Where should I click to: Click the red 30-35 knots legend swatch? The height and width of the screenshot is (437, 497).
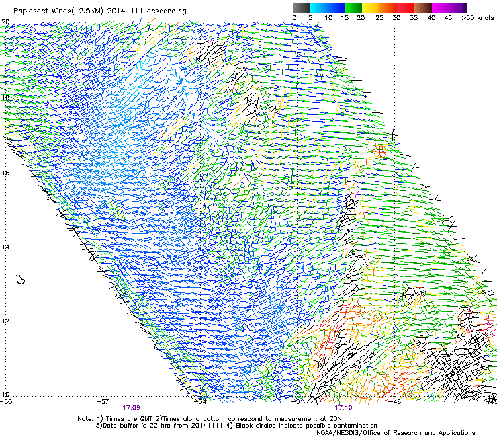(406, 8)
